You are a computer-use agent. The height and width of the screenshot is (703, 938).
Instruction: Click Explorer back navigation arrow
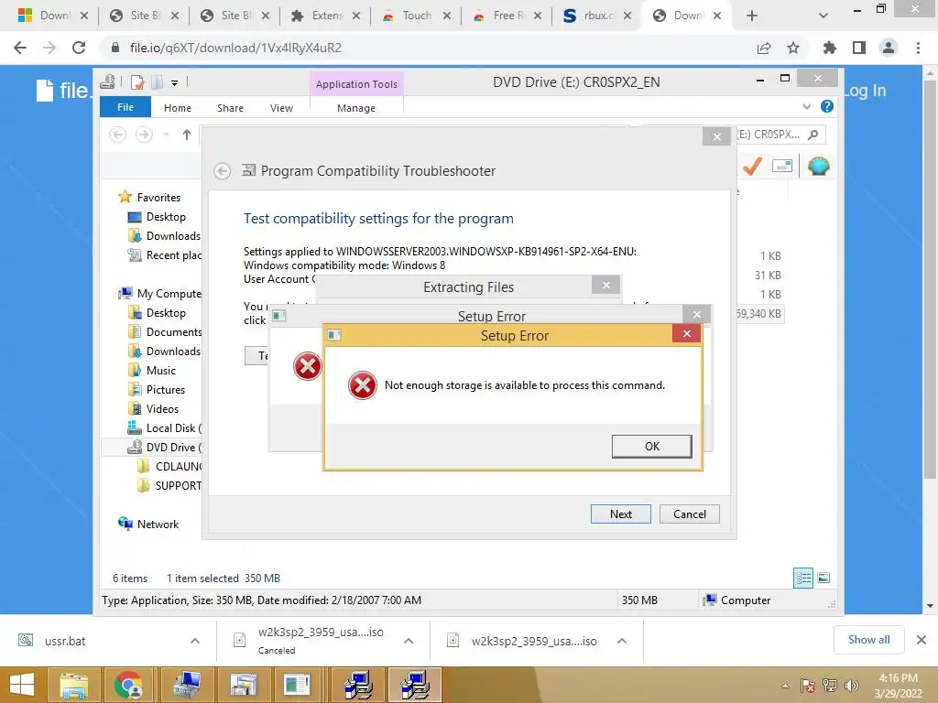pos(118,135)
